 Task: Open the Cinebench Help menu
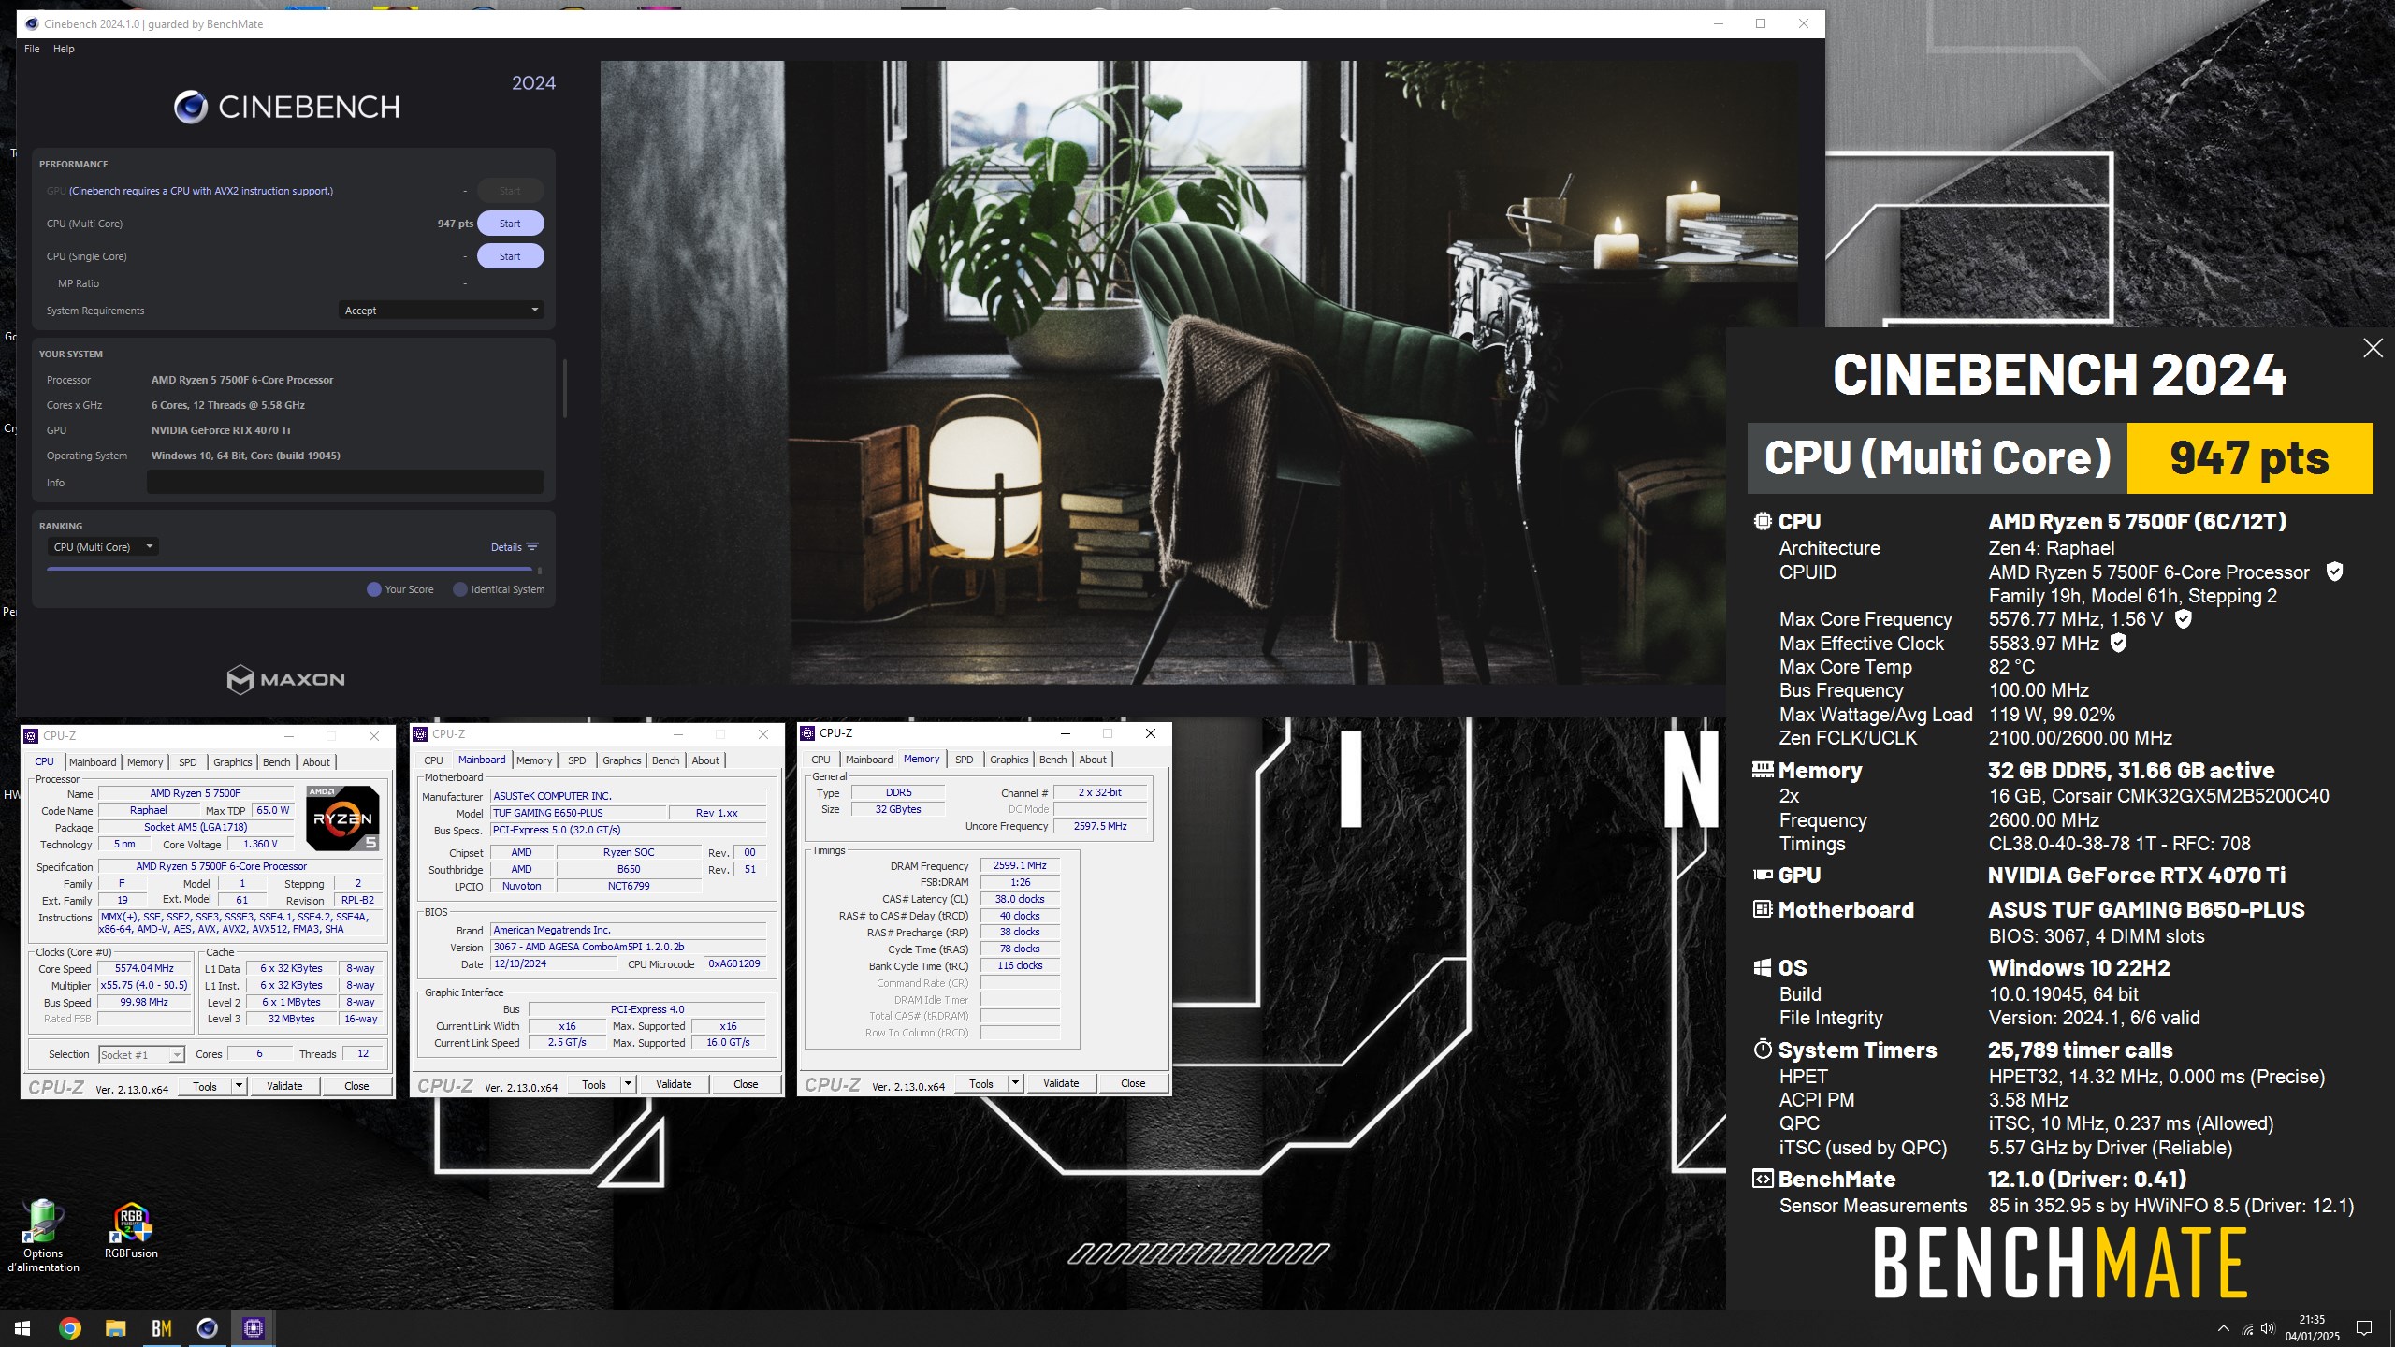click(64, 49)
